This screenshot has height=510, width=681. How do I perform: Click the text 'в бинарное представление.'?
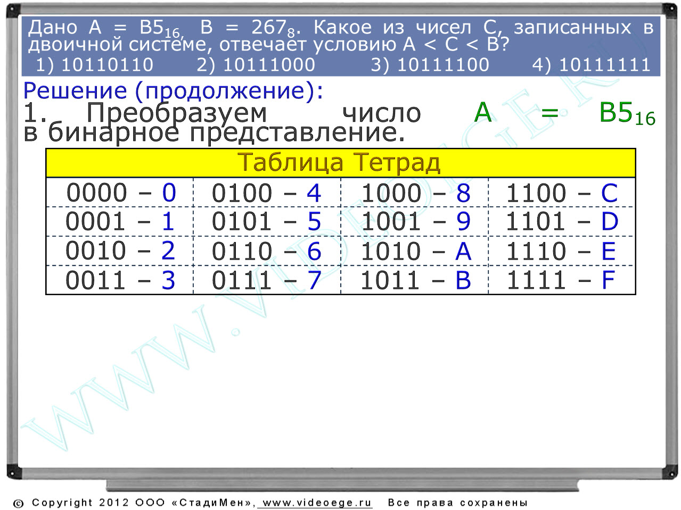click(x=214, y=133)
